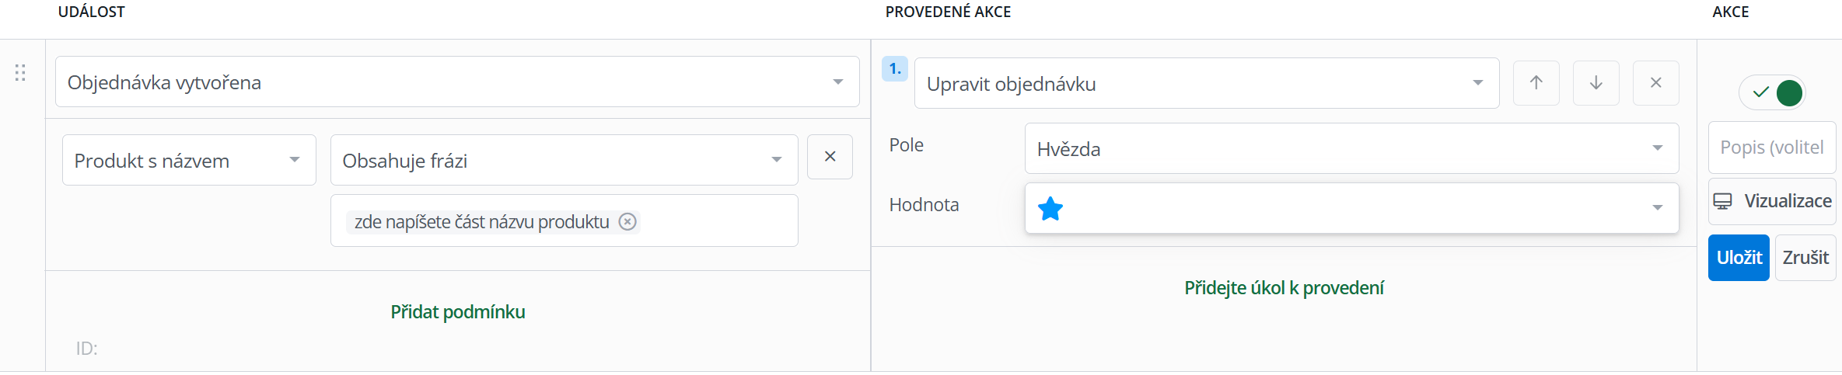Screen dimensions: 1842x375
Task: Expand the Hvězda field dropdown
Action: [1351, 148]
